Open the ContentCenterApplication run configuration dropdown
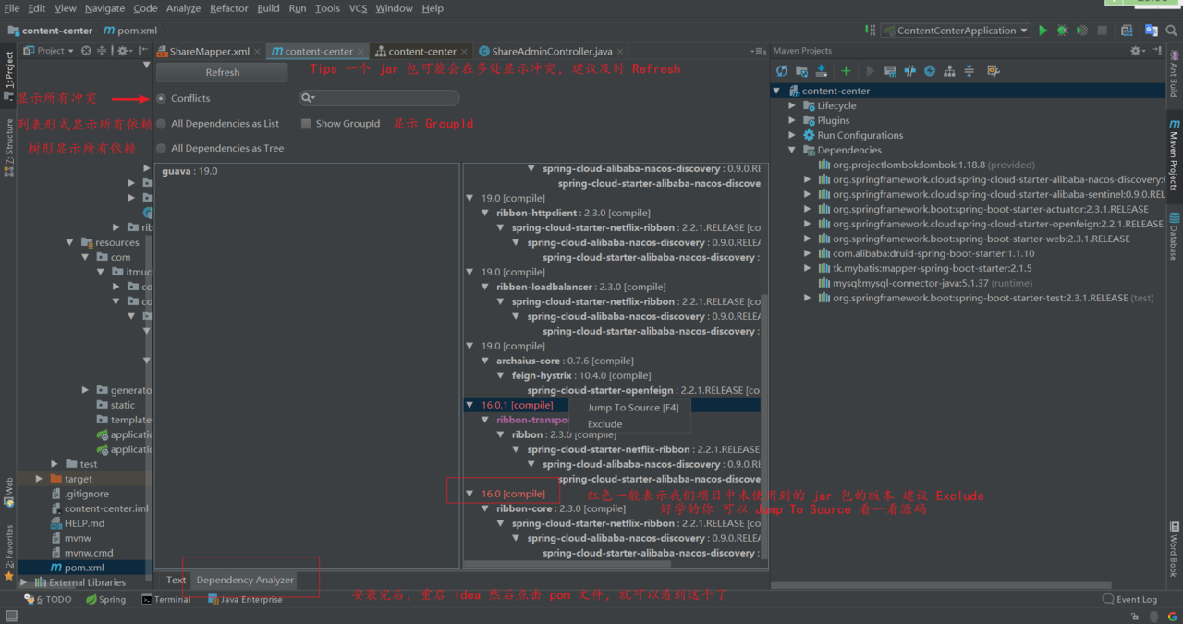Screen dimensions: 1183x624 point(956,31)
